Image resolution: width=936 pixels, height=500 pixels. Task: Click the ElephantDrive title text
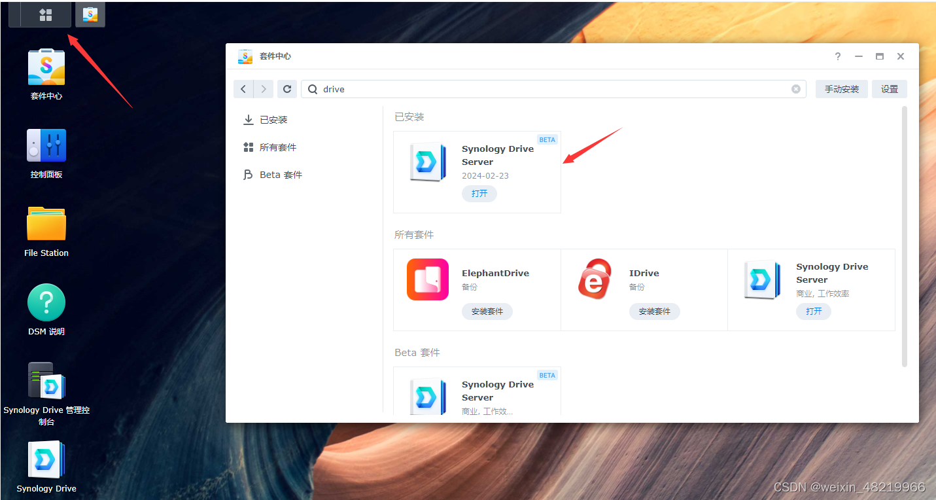point(495,273)
